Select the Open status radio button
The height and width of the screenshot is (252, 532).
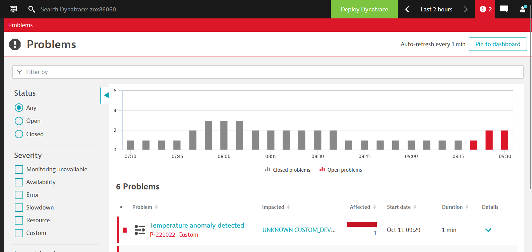[x=19, y=121]
